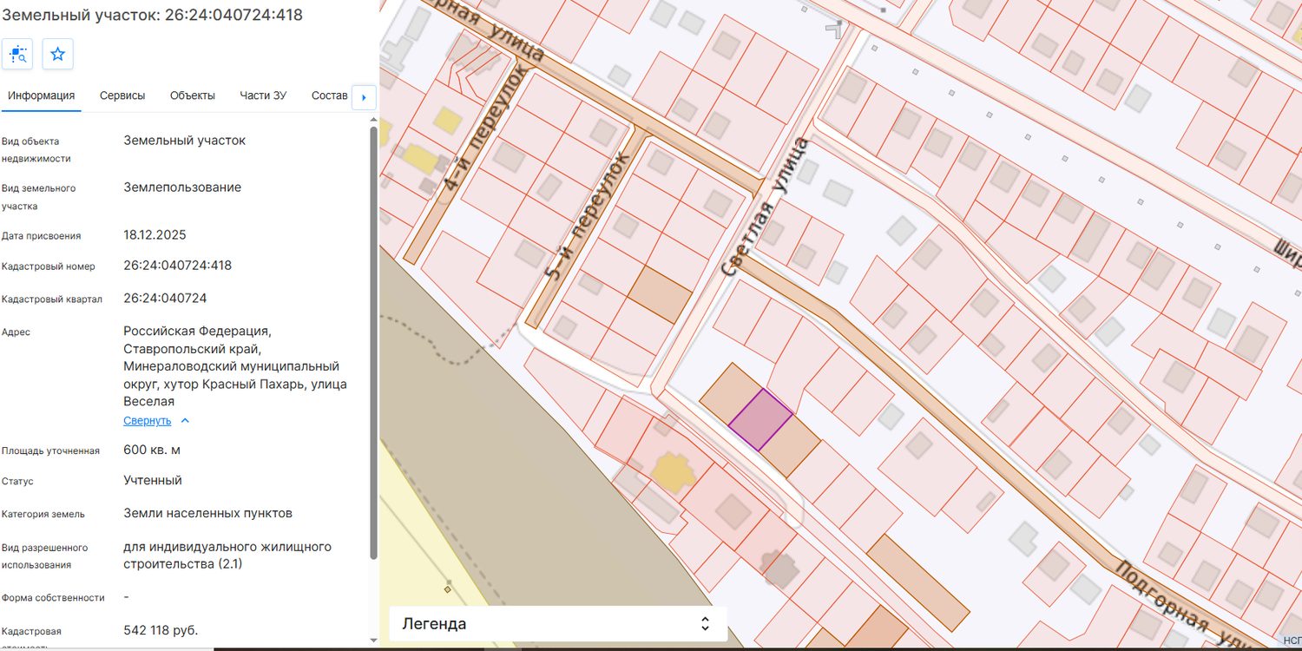Click the Площадь уточненная field label
This screenshot has height=651, width=1302.
pyautogui.click(x=50, y=451)
